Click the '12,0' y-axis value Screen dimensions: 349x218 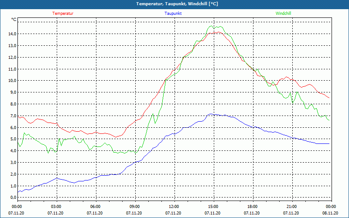(12, 58)
